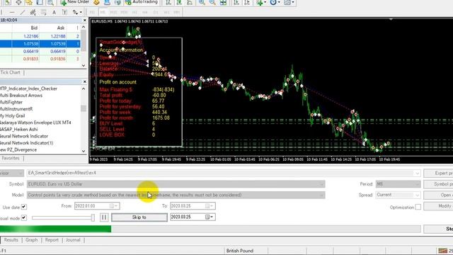Select the equidistant channel tool
This screenshot has width=453, height=255.
tap(33, 13)
